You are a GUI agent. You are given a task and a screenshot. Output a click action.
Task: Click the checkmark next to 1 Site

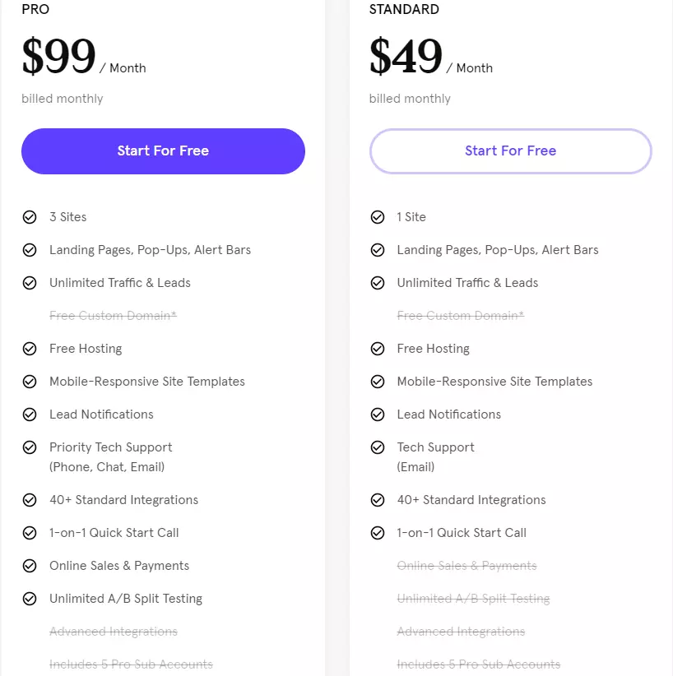coord(378,217)
